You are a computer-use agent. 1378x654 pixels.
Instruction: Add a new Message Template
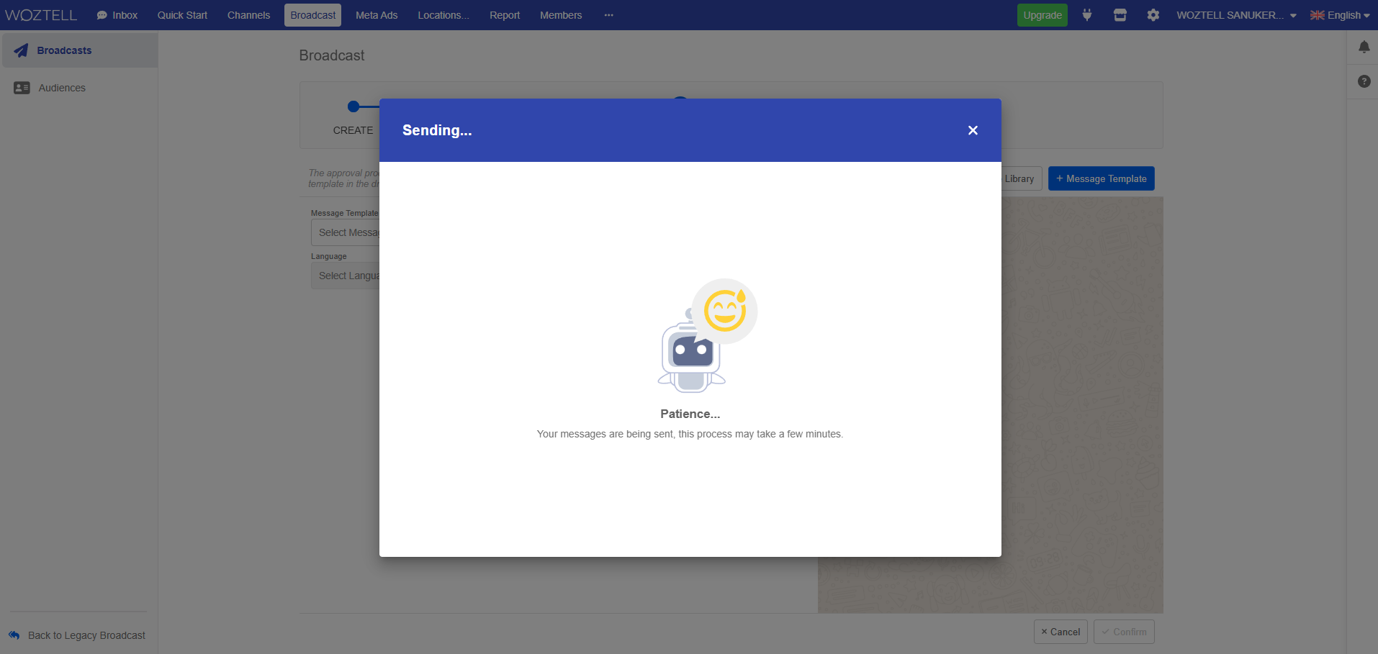[1101, 179]
